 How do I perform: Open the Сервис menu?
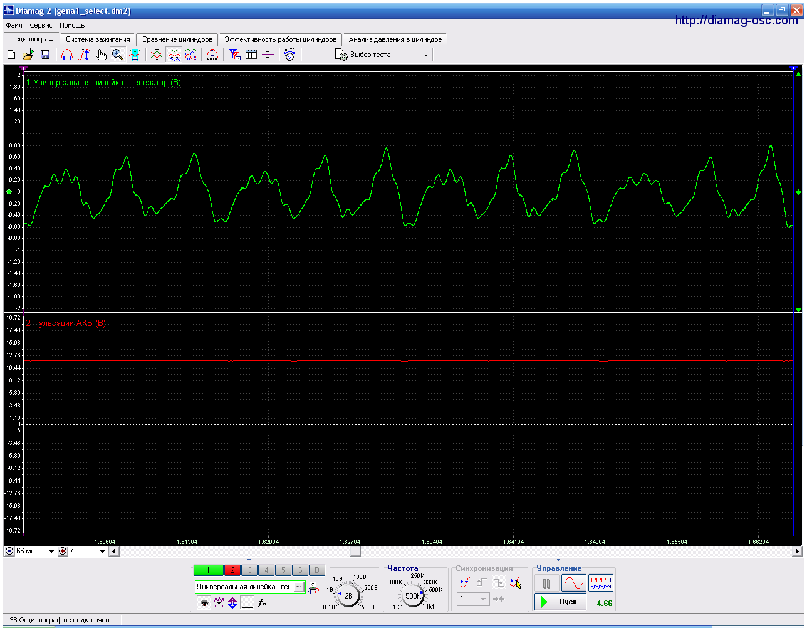pyautogui.click(x=41, y=26)
